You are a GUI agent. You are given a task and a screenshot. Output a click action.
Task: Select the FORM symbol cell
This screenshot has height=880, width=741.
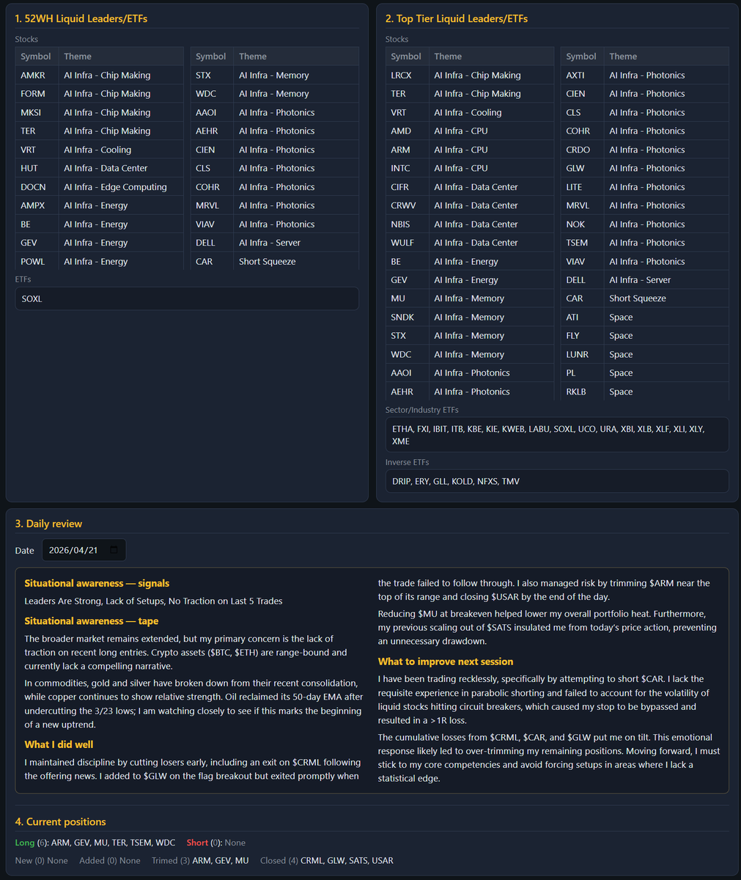click(x=37, y=94)
